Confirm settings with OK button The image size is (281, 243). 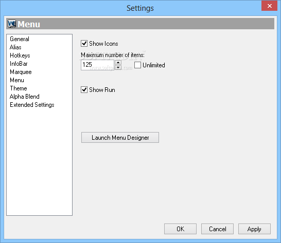(x=180, y=229)
